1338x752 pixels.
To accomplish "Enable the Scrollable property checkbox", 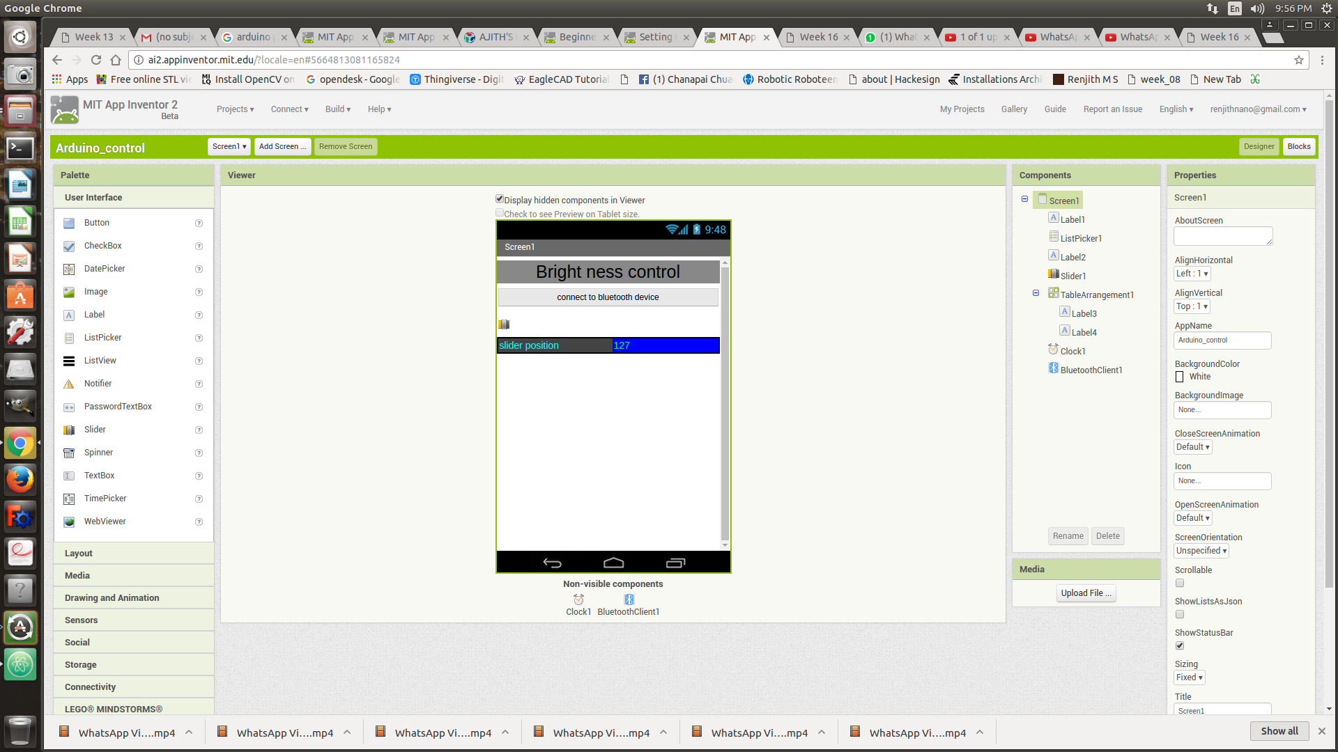I will [x=1180, y=583].
